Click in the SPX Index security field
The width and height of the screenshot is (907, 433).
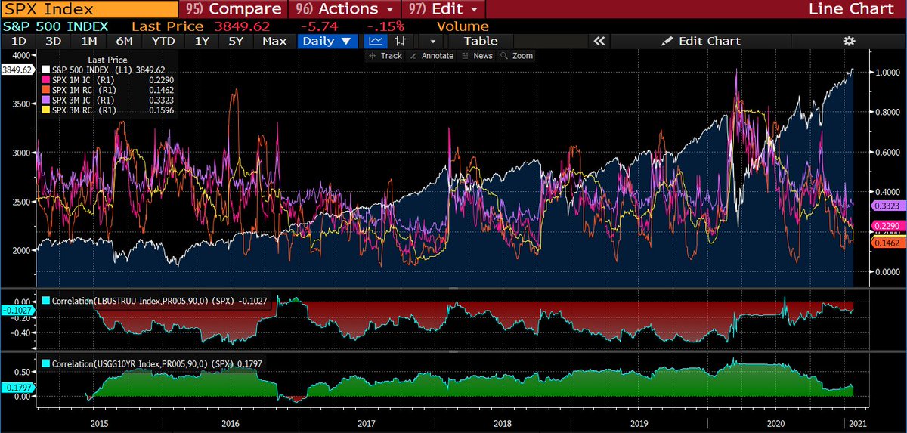(x=89, y=9)
